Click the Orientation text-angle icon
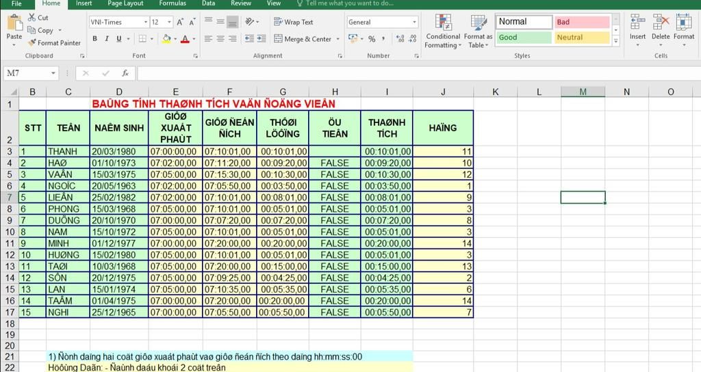This screenshot has width=701, height=372. [x=249, y=21]
